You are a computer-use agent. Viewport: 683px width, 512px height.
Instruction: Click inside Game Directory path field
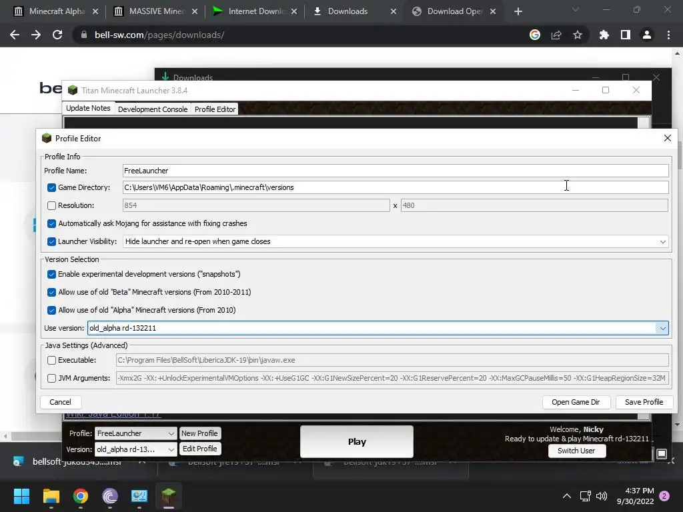(396, 187)
